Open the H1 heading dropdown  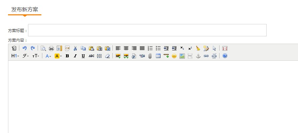pos(15,56)
